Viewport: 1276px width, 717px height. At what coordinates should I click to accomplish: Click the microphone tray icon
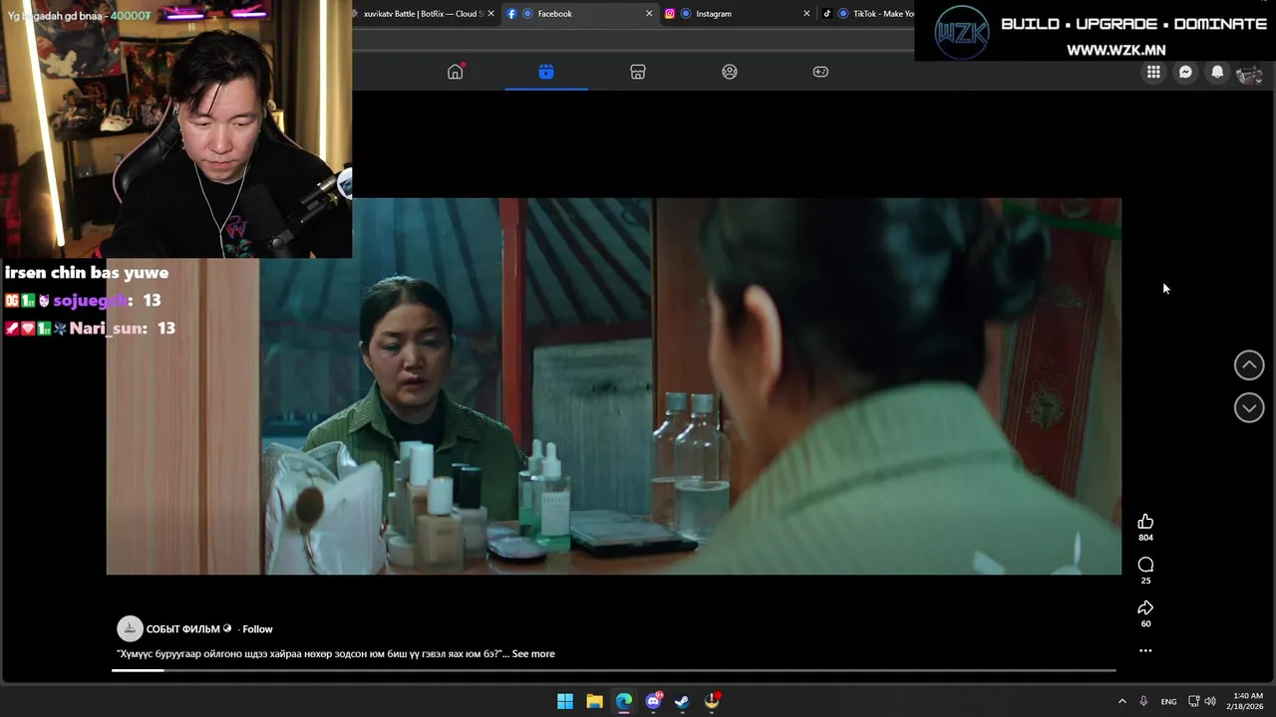(x=1143, y=701)
